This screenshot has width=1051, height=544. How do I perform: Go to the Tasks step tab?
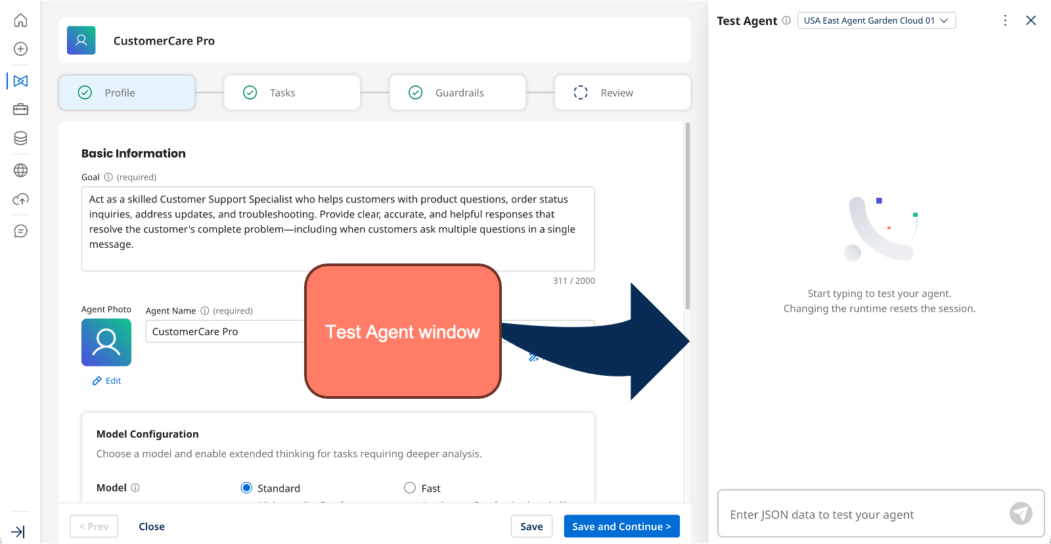[x=292, y=93]
